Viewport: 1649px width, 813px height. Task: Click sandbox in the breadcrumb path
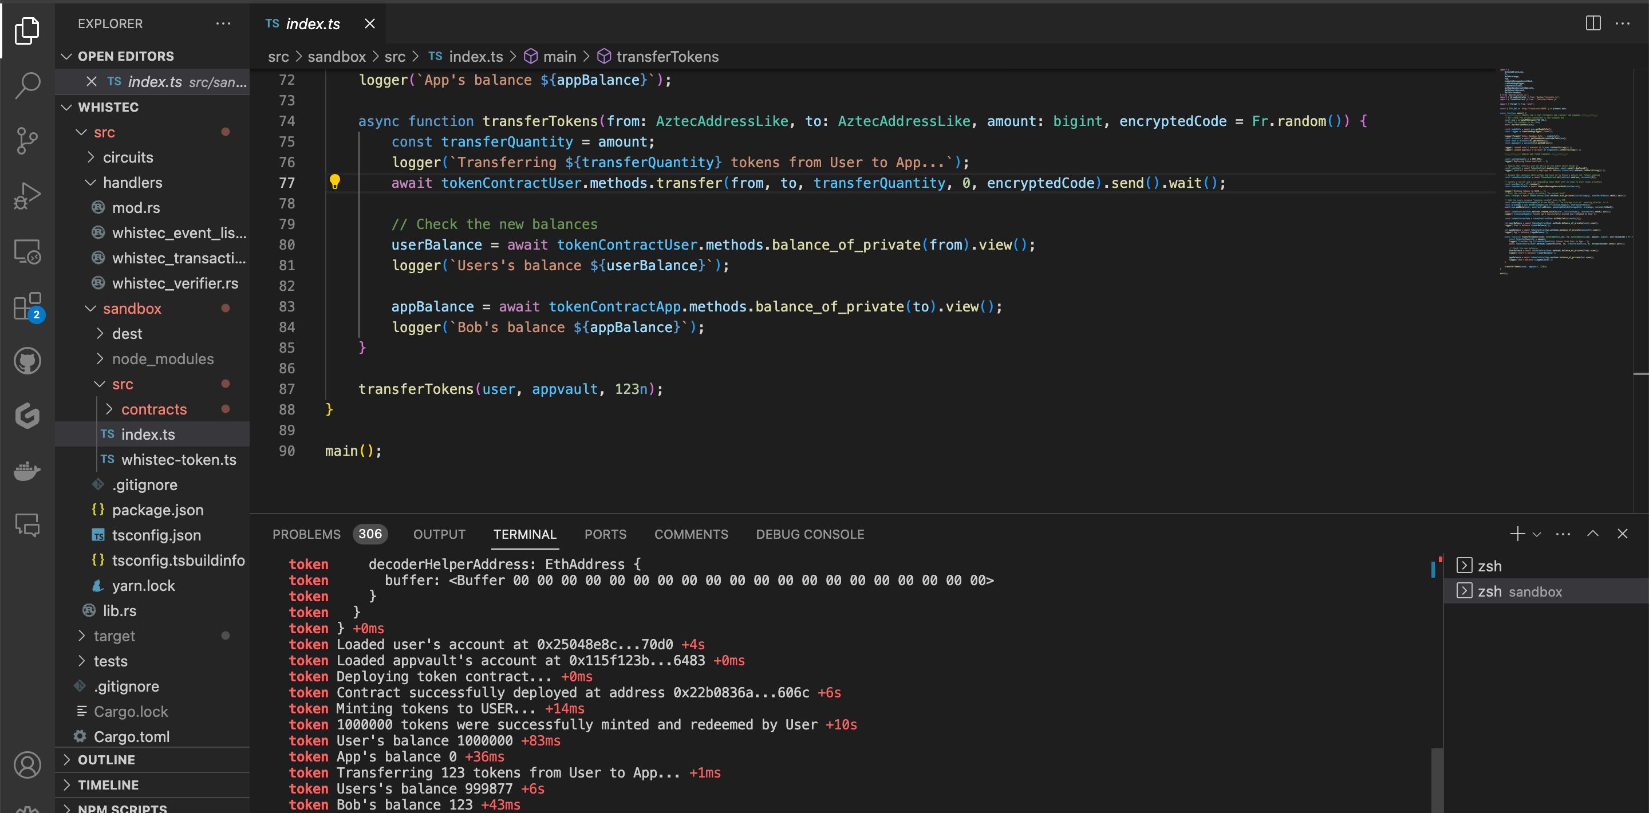coord(336,56)
